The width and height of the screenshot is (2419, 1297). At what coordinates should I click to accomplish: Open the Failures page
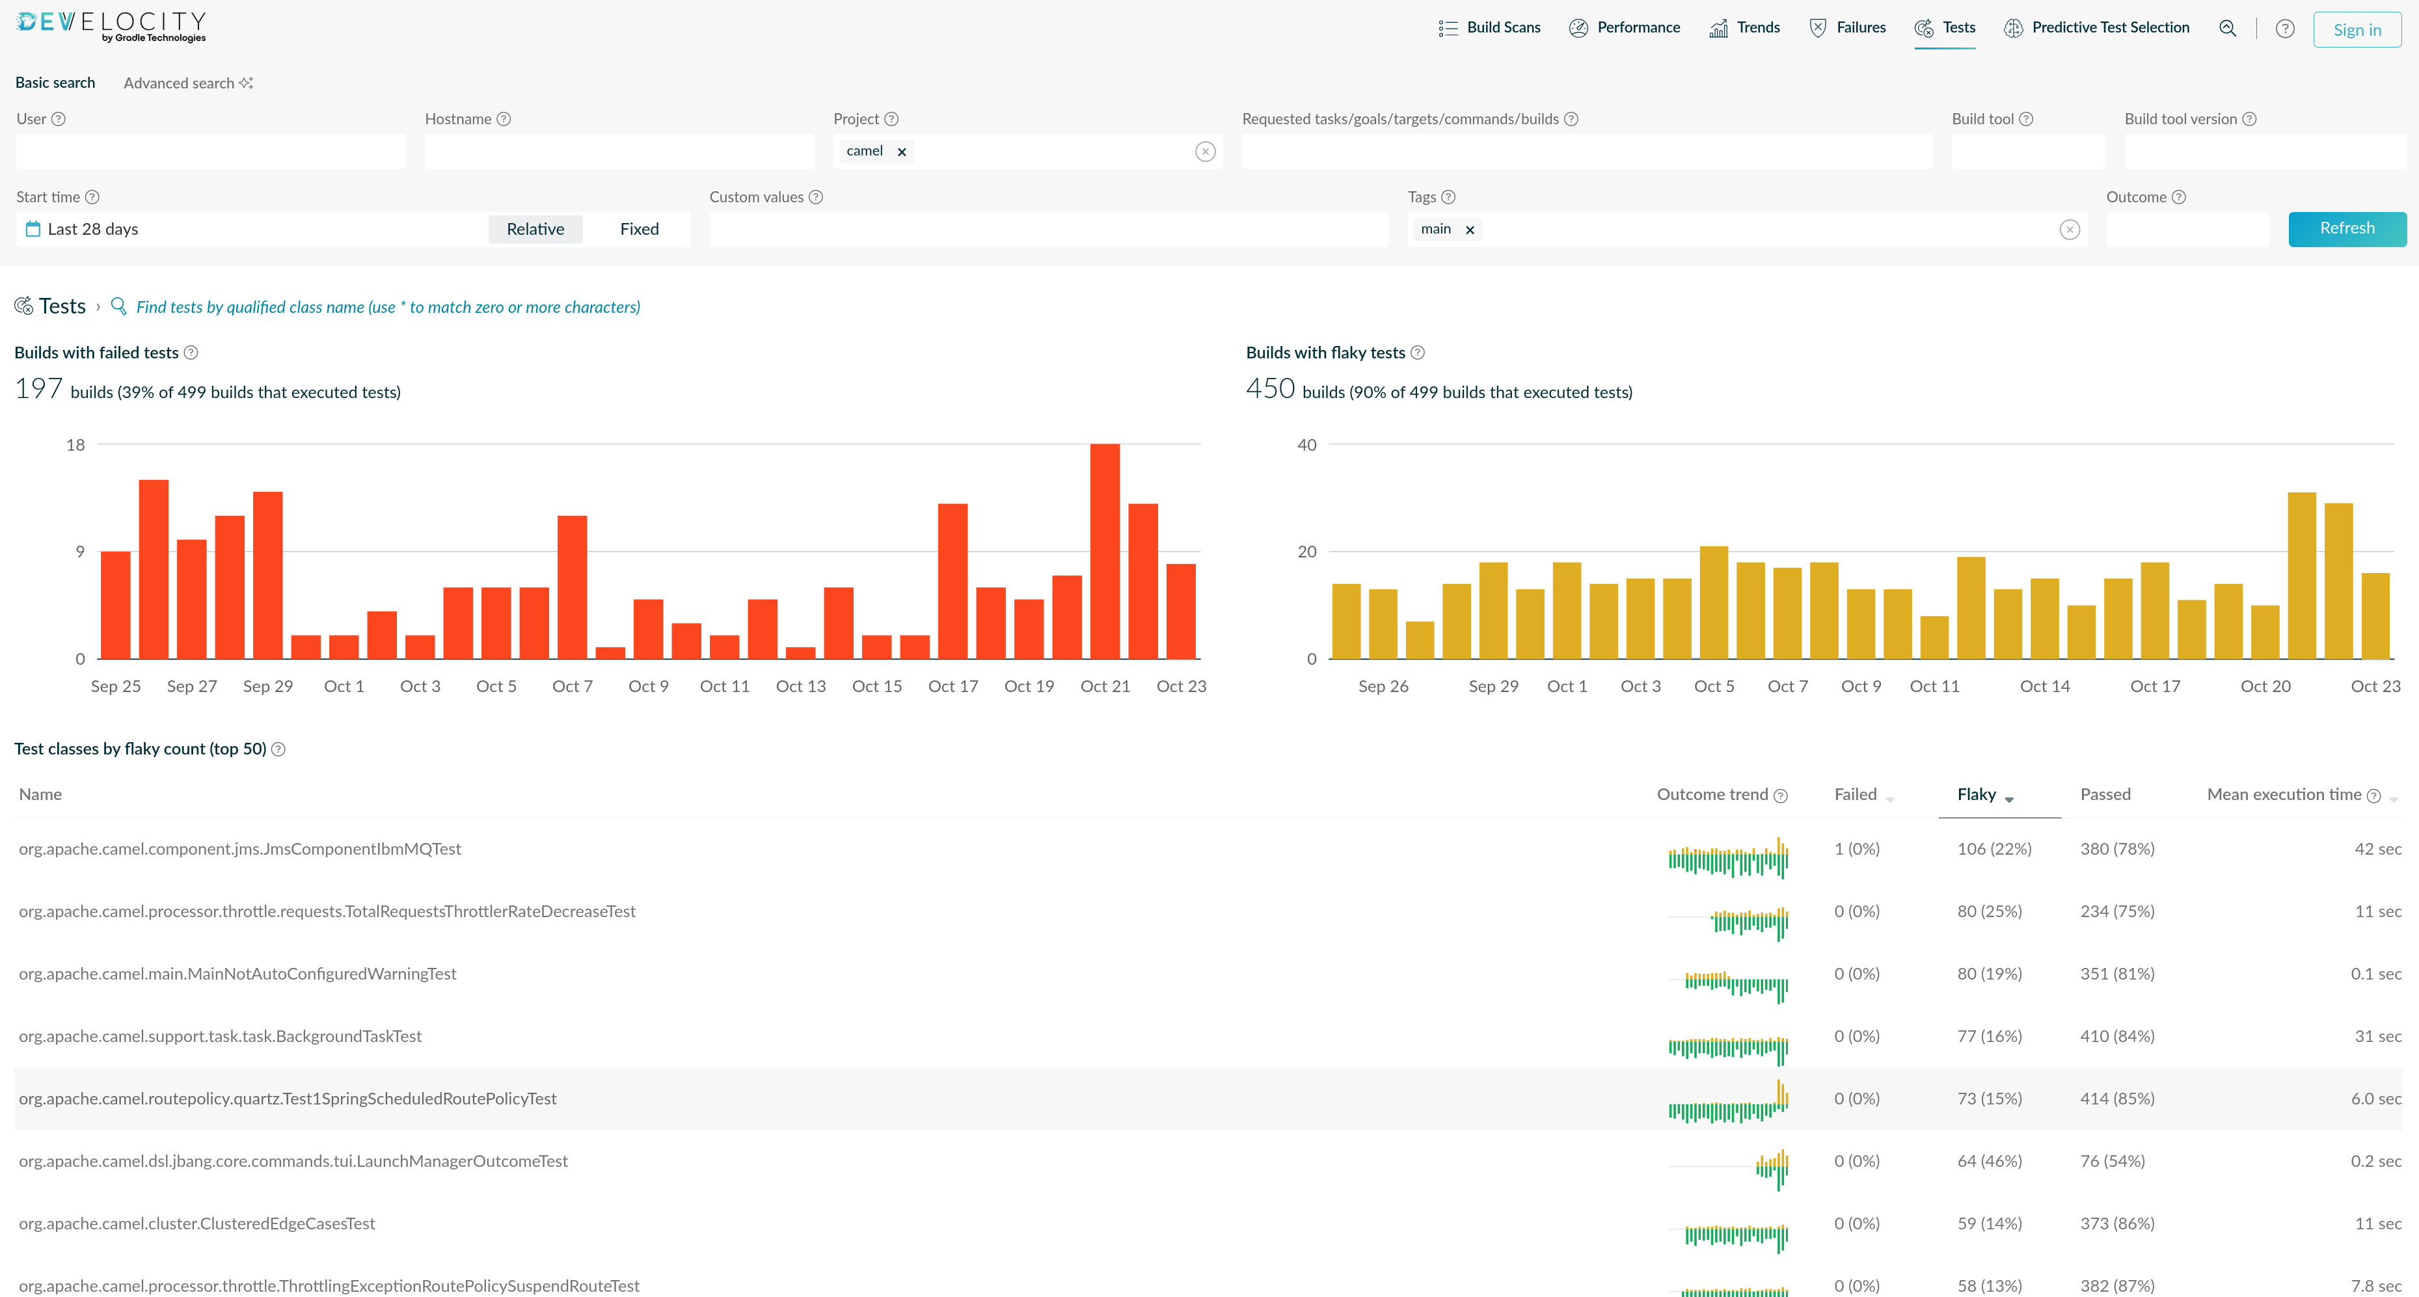pos(1847,28)
